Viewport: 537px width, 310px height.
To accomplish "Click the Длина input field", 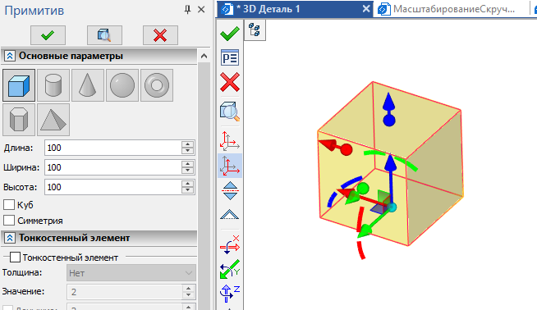I will tap(113, 148).
